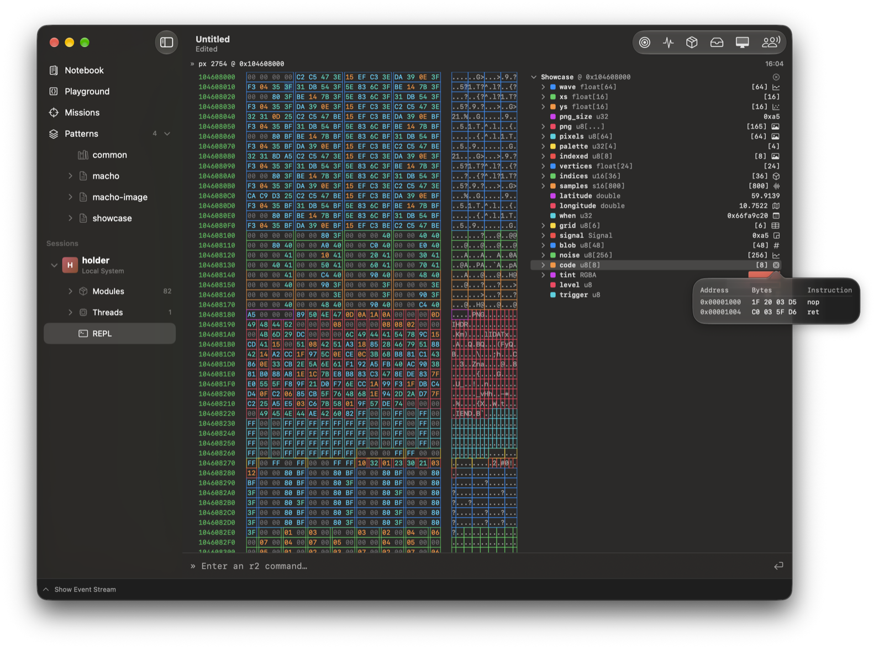
Task: Collapse the Patterns list chevron
Action: [x=167, y=134]
